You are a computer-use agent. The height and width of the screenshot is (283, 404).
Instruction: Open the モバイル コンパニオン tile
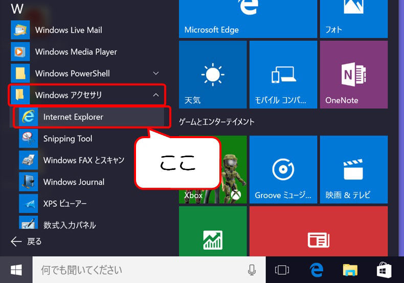(283, 75)
